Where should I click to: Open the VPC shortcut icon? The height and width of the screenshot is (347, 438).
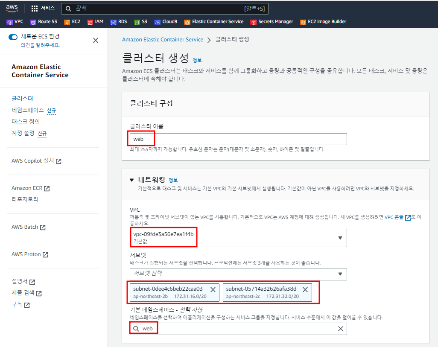pos(9,22)
